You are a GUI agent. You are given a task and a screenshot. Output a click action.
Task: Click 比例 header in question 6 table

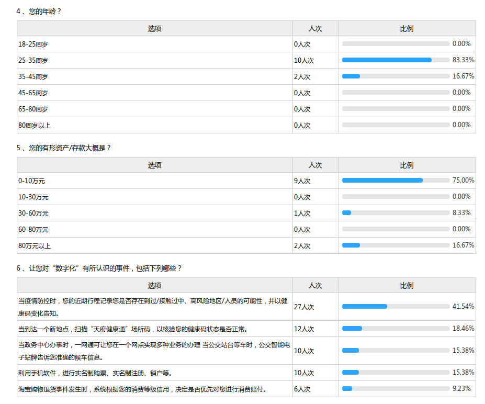407,286
